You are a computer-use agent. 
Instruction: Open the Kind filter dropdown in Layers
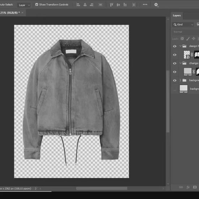[x=183, y=25]
